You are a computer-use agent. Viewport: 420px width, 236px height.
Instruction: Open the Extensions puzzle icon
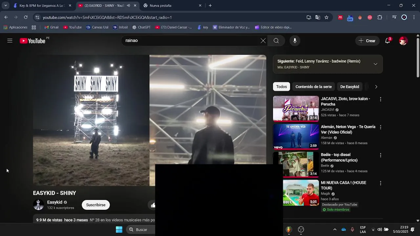pos(380,17)
